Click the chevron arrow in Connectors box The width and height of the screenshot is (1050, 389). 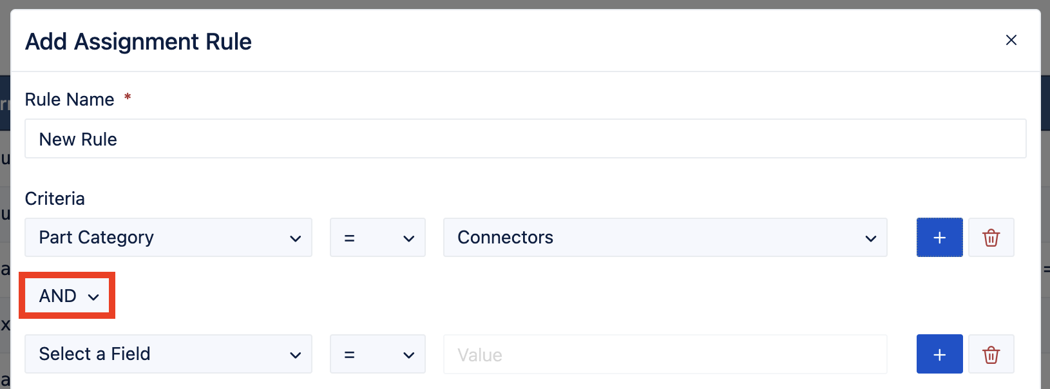[871, 238]
